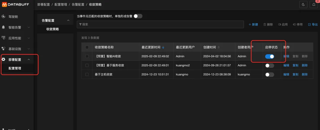Edit the 基于主机收敛 strategy

pyautogui.click(x=286, y=75)
